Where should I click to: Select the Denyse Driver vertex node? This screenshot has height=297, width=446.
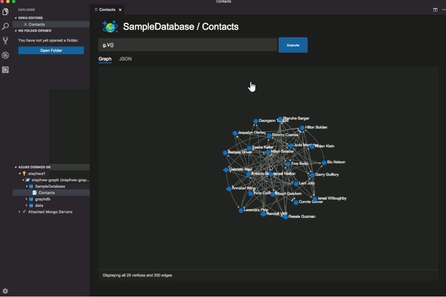click(225, 153)
